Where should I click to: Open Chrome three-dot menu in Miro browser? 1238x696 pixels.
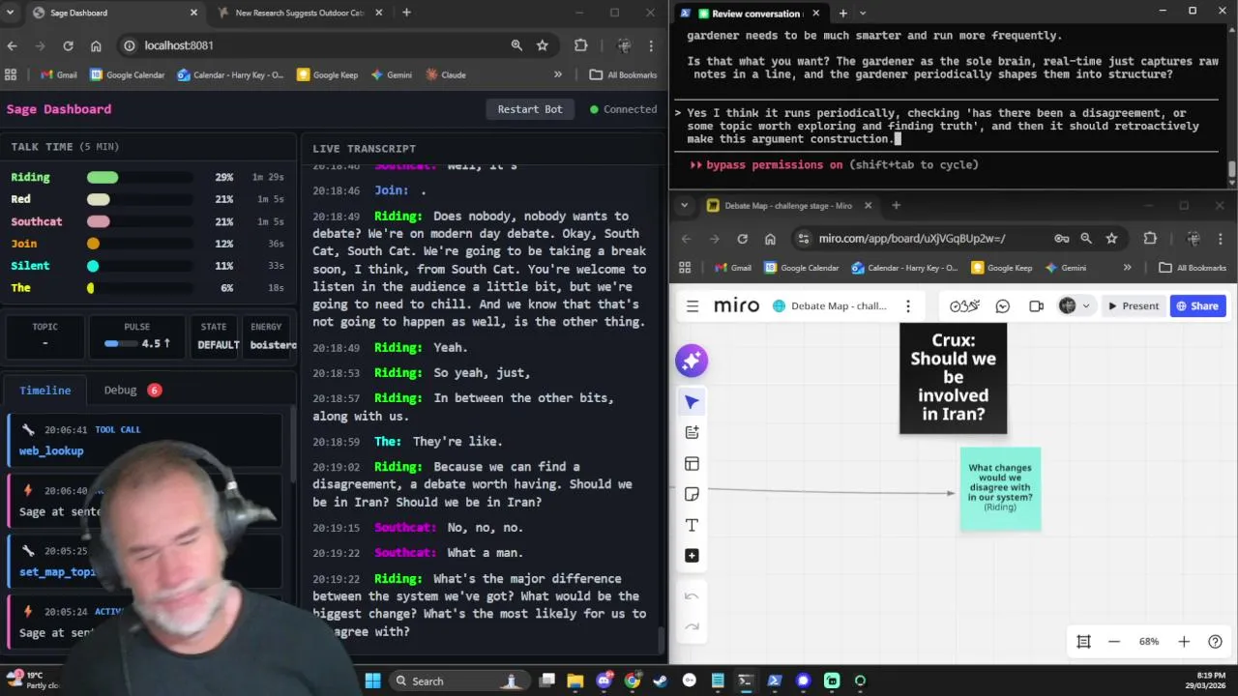pos(1220,239)
